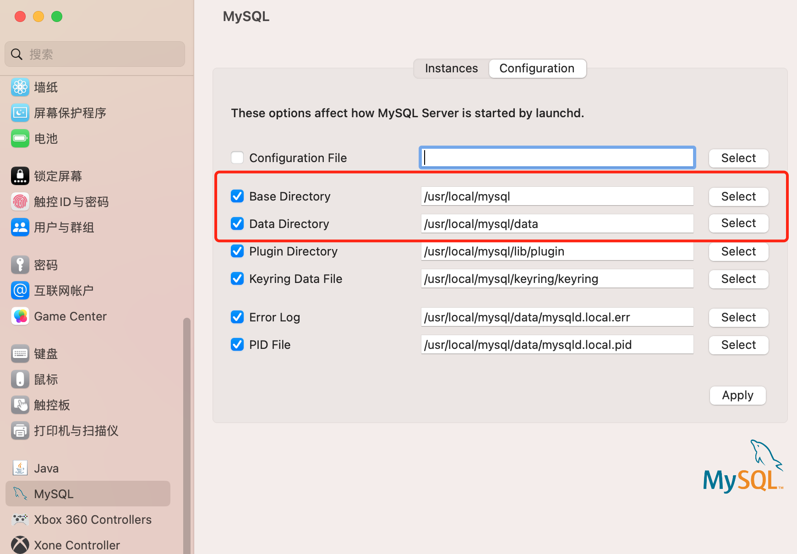Open the Mouse (鼠标) settings icon
Screen dimensions: 797x554
(x=20, y=379)
